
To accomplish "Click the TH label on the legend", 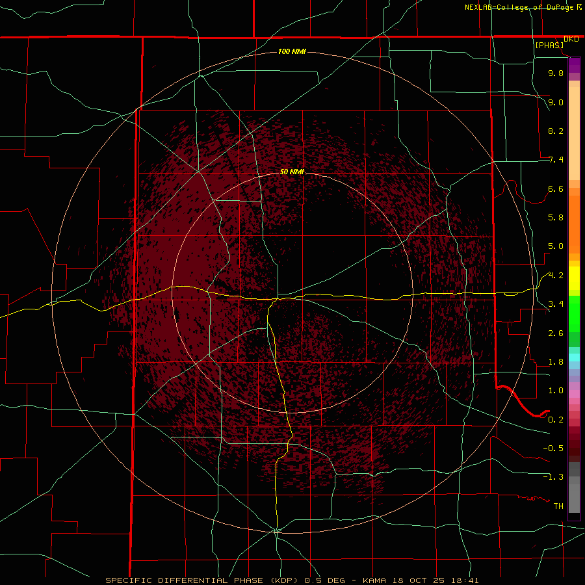I will pos(558,506).
